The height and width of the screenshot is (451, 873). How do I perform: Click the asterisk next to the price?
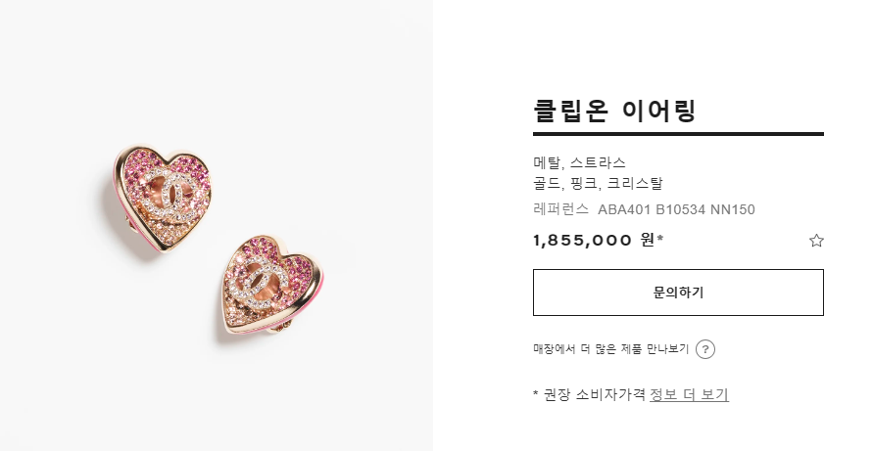point(660,238)
